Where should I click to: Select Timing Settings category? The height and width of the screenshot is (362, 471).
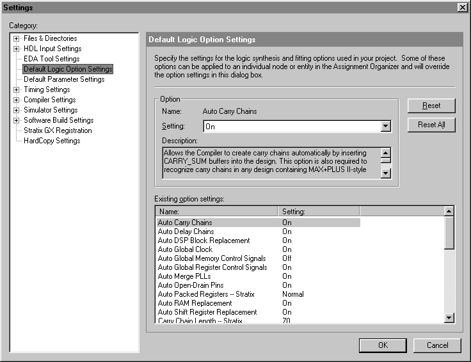[47, 90]
